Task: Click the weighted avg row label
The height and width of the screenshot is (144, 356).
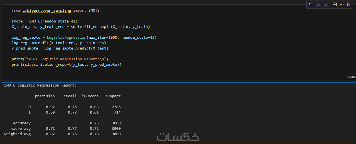Action: point(17,134)
